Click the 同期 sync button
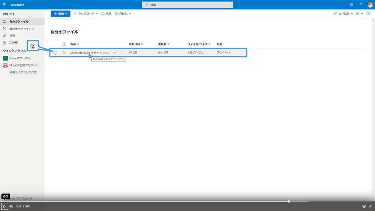 (x=106, y=13)
